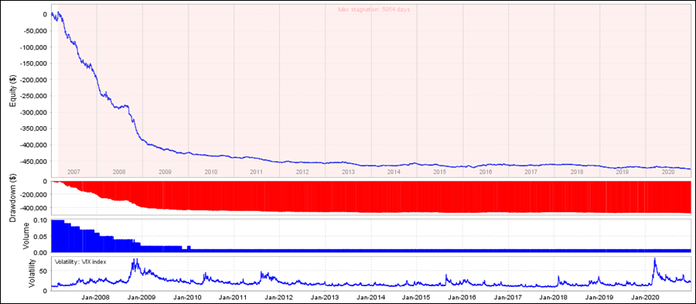
Task: Click the -250,000 equity axis tick label
Action: [32, 96]
